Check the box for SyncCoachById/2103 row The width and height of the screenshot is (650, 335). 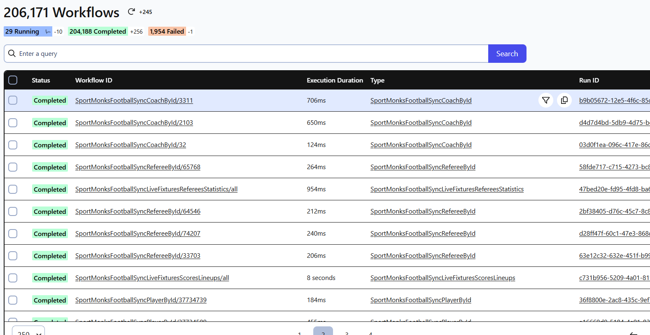[x=13, y=123]
